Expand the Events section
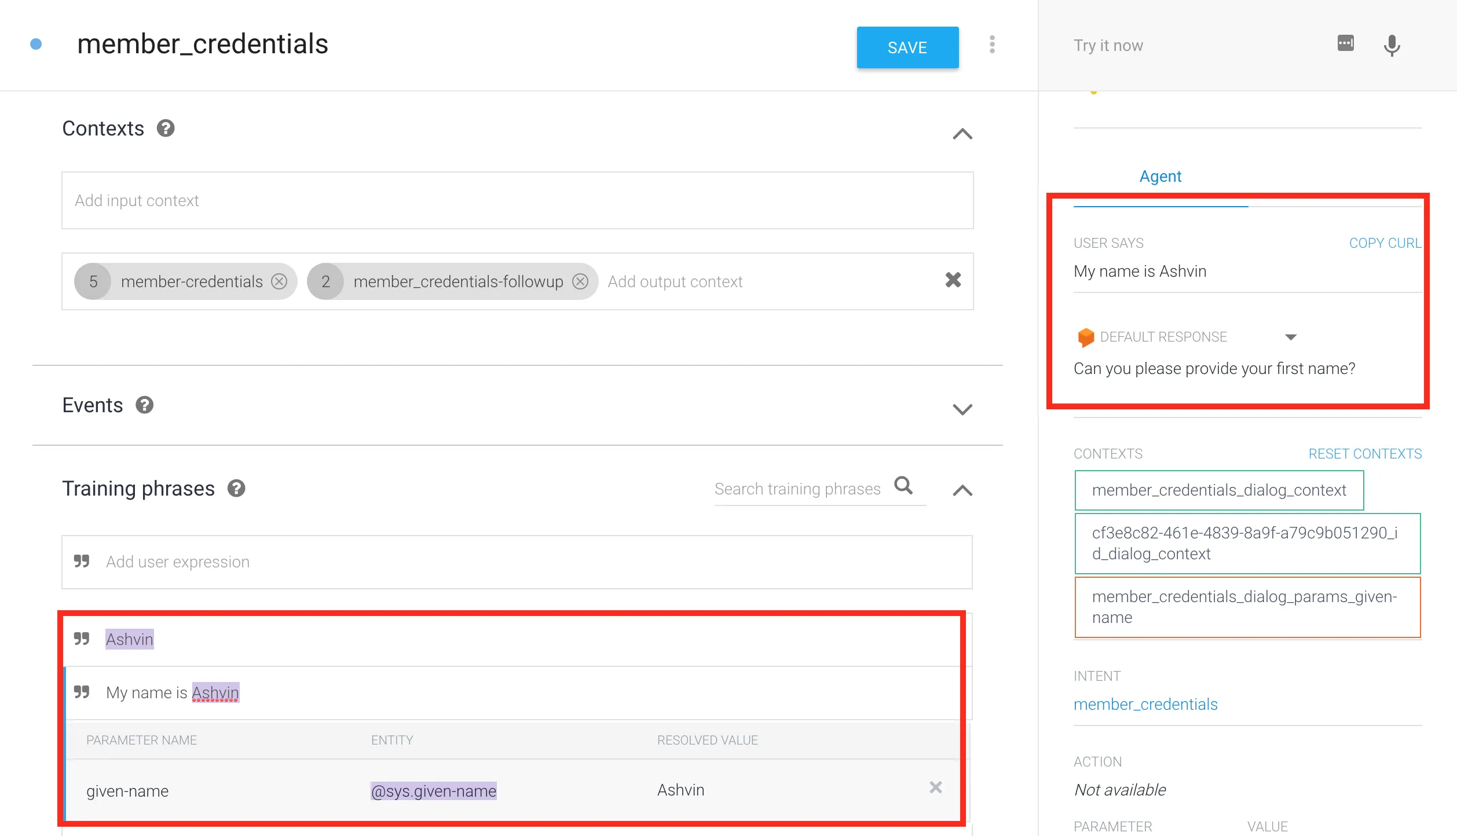The height and width of the screenshot is (836, 1457). pos(962,409)
